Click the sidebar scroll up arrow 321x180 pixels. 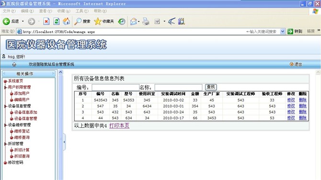pyautogui.click(x=60, y=72)
